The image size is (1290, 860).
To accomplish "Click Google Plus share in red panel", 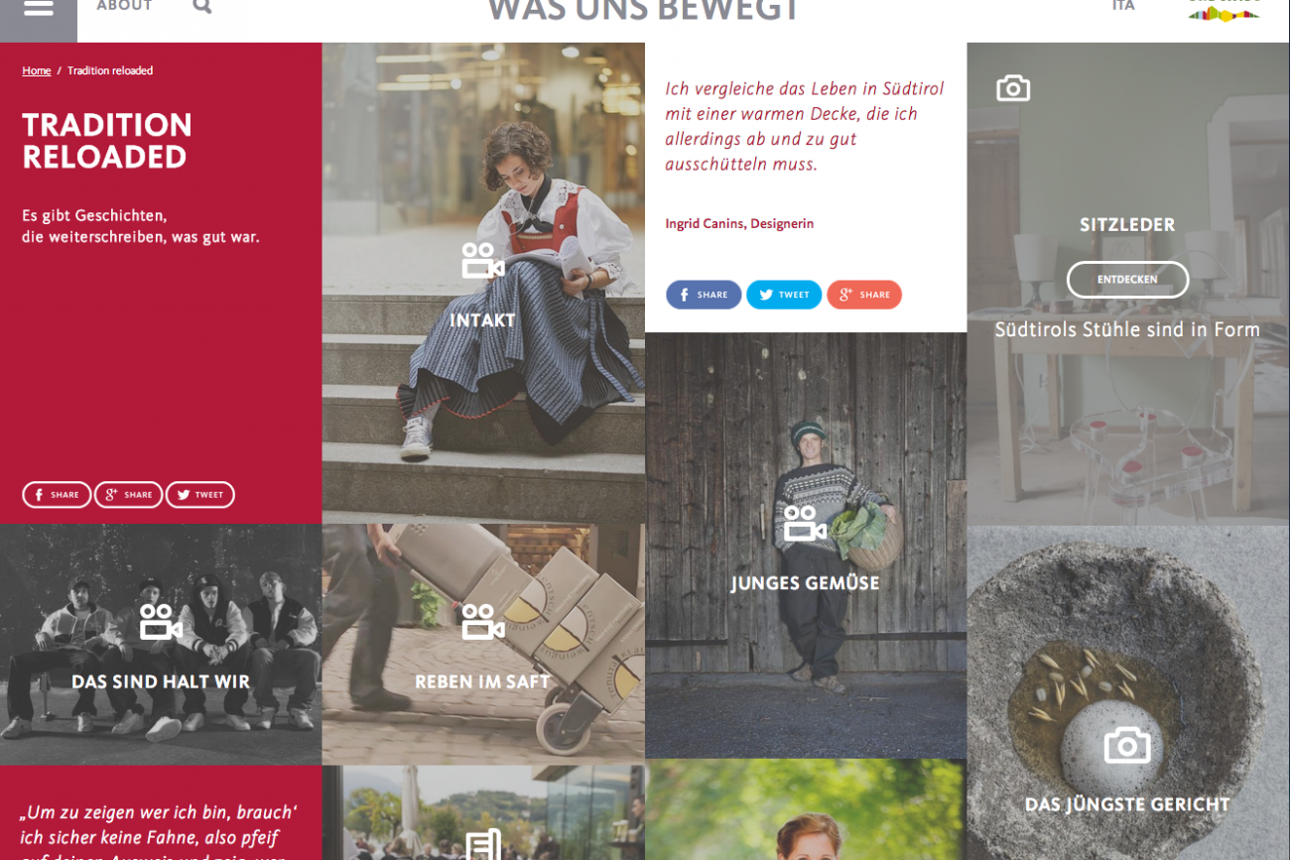I will click(x=128, y=495).
